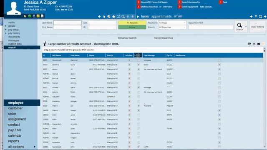Click the email envelope icon above results grid

[259, 44]
